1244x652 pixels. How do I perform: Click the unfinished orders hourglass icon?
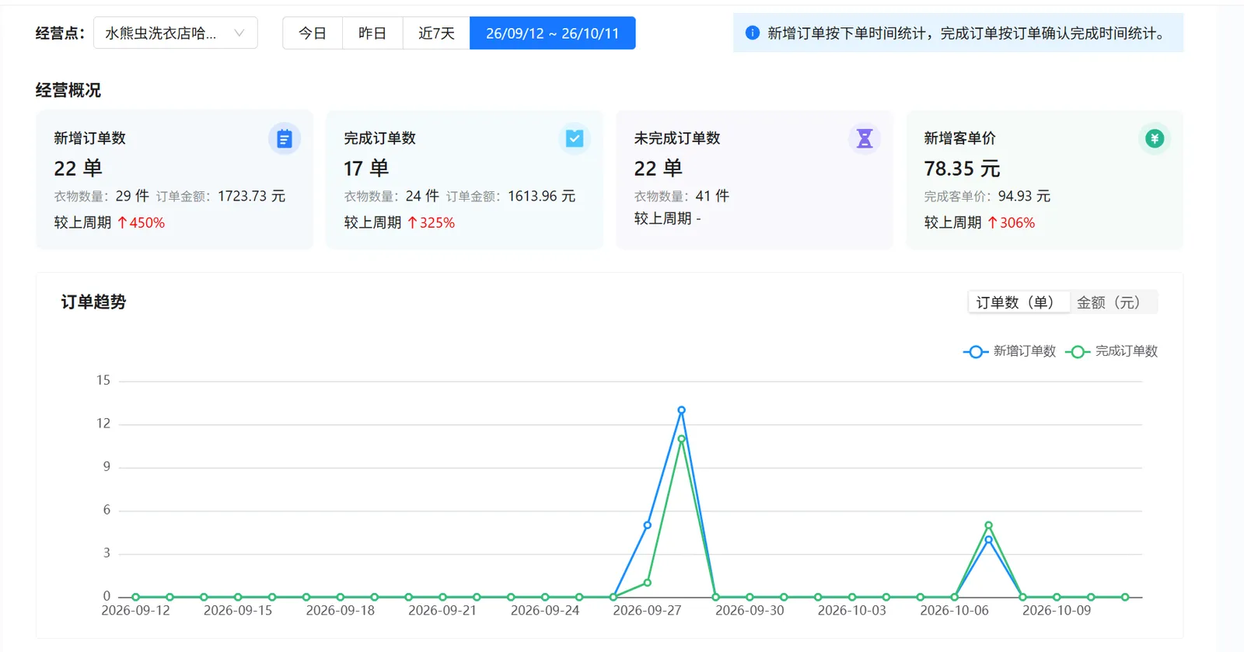(864, 138)
